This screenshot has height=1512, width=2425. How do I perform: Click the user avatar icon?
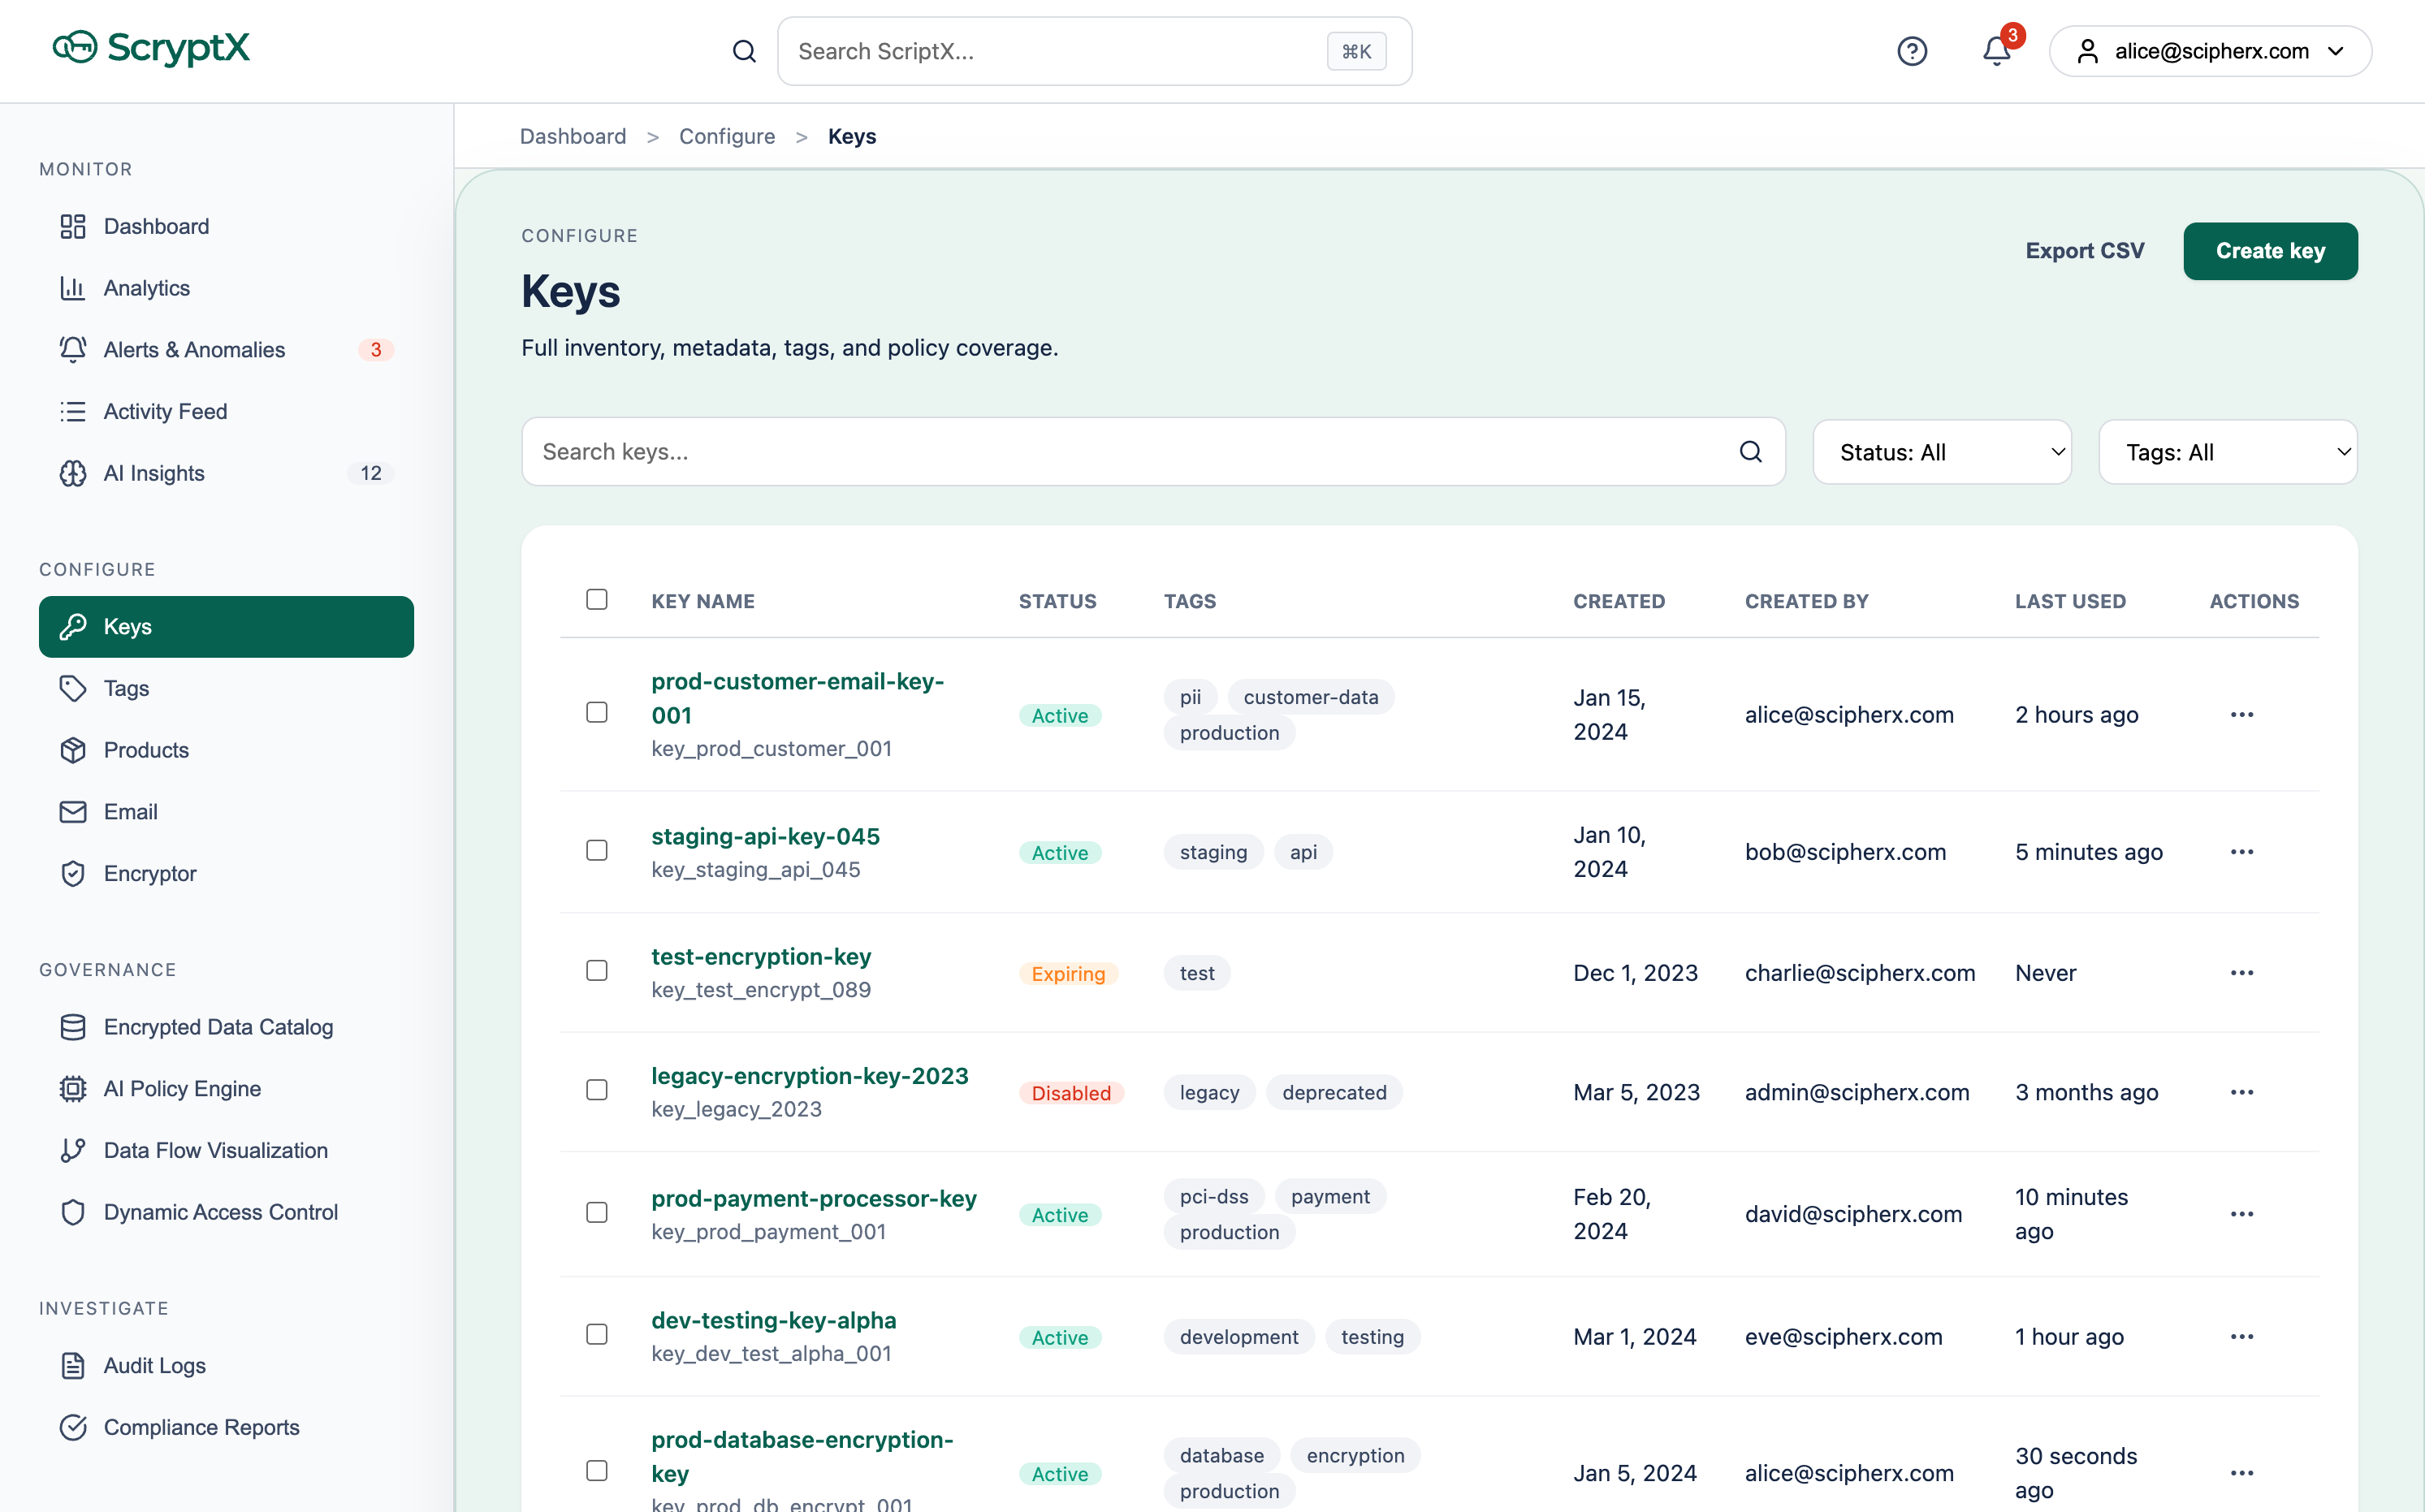[x=2087, y=51]
